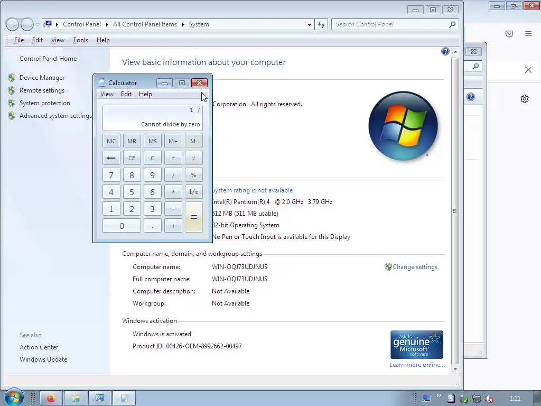Image resolution: width=541 pixels, height=406 pixels.
Task: Click the network tray icon
Action: 477,399
